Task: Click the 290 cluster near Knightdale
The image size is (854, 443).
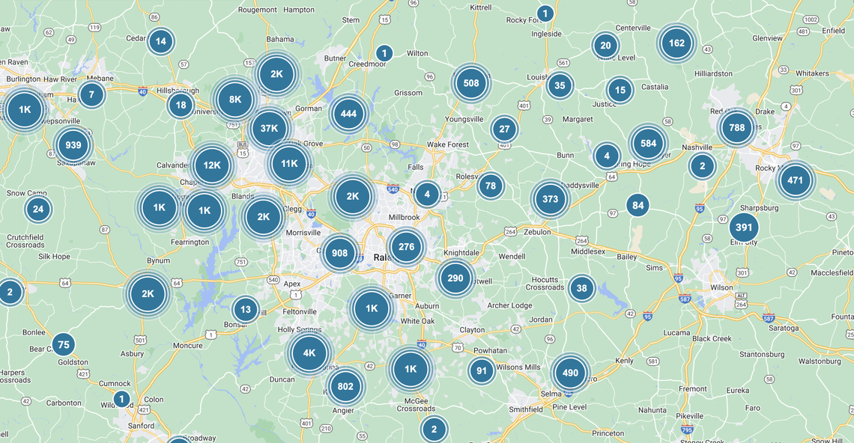Action: tap(455, 278)
